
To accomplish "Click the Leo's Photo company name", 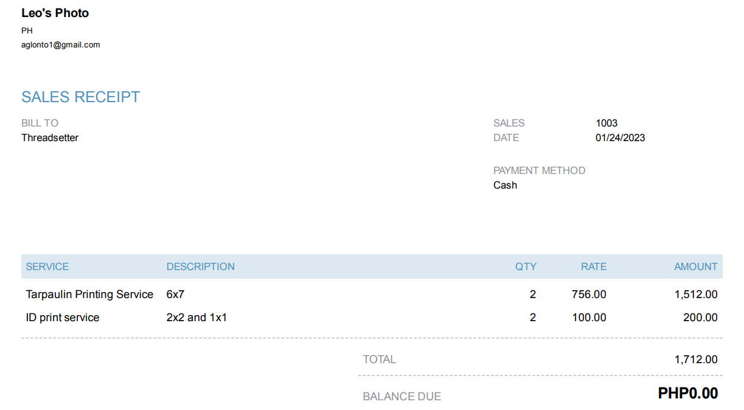I will tap(55, 13).
